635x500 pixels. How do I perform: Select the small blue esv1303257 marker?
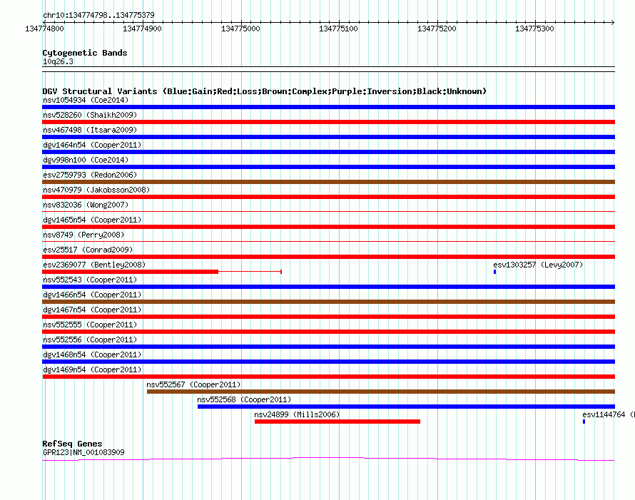coord(495,272)
